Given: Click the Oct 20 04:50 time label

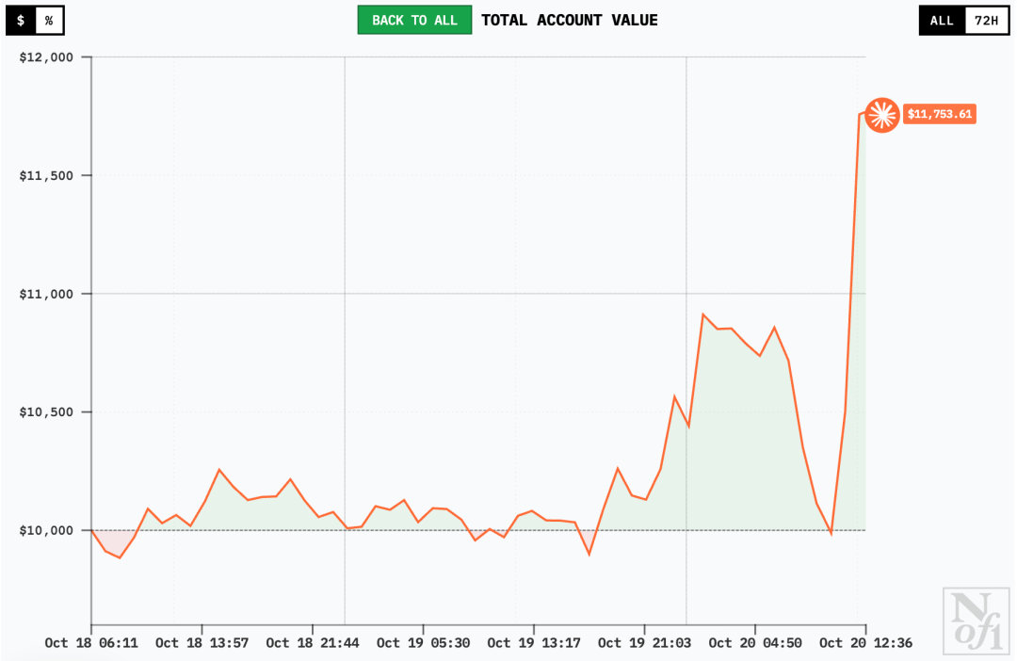Looking at the screenshot, I should [755, 643].
